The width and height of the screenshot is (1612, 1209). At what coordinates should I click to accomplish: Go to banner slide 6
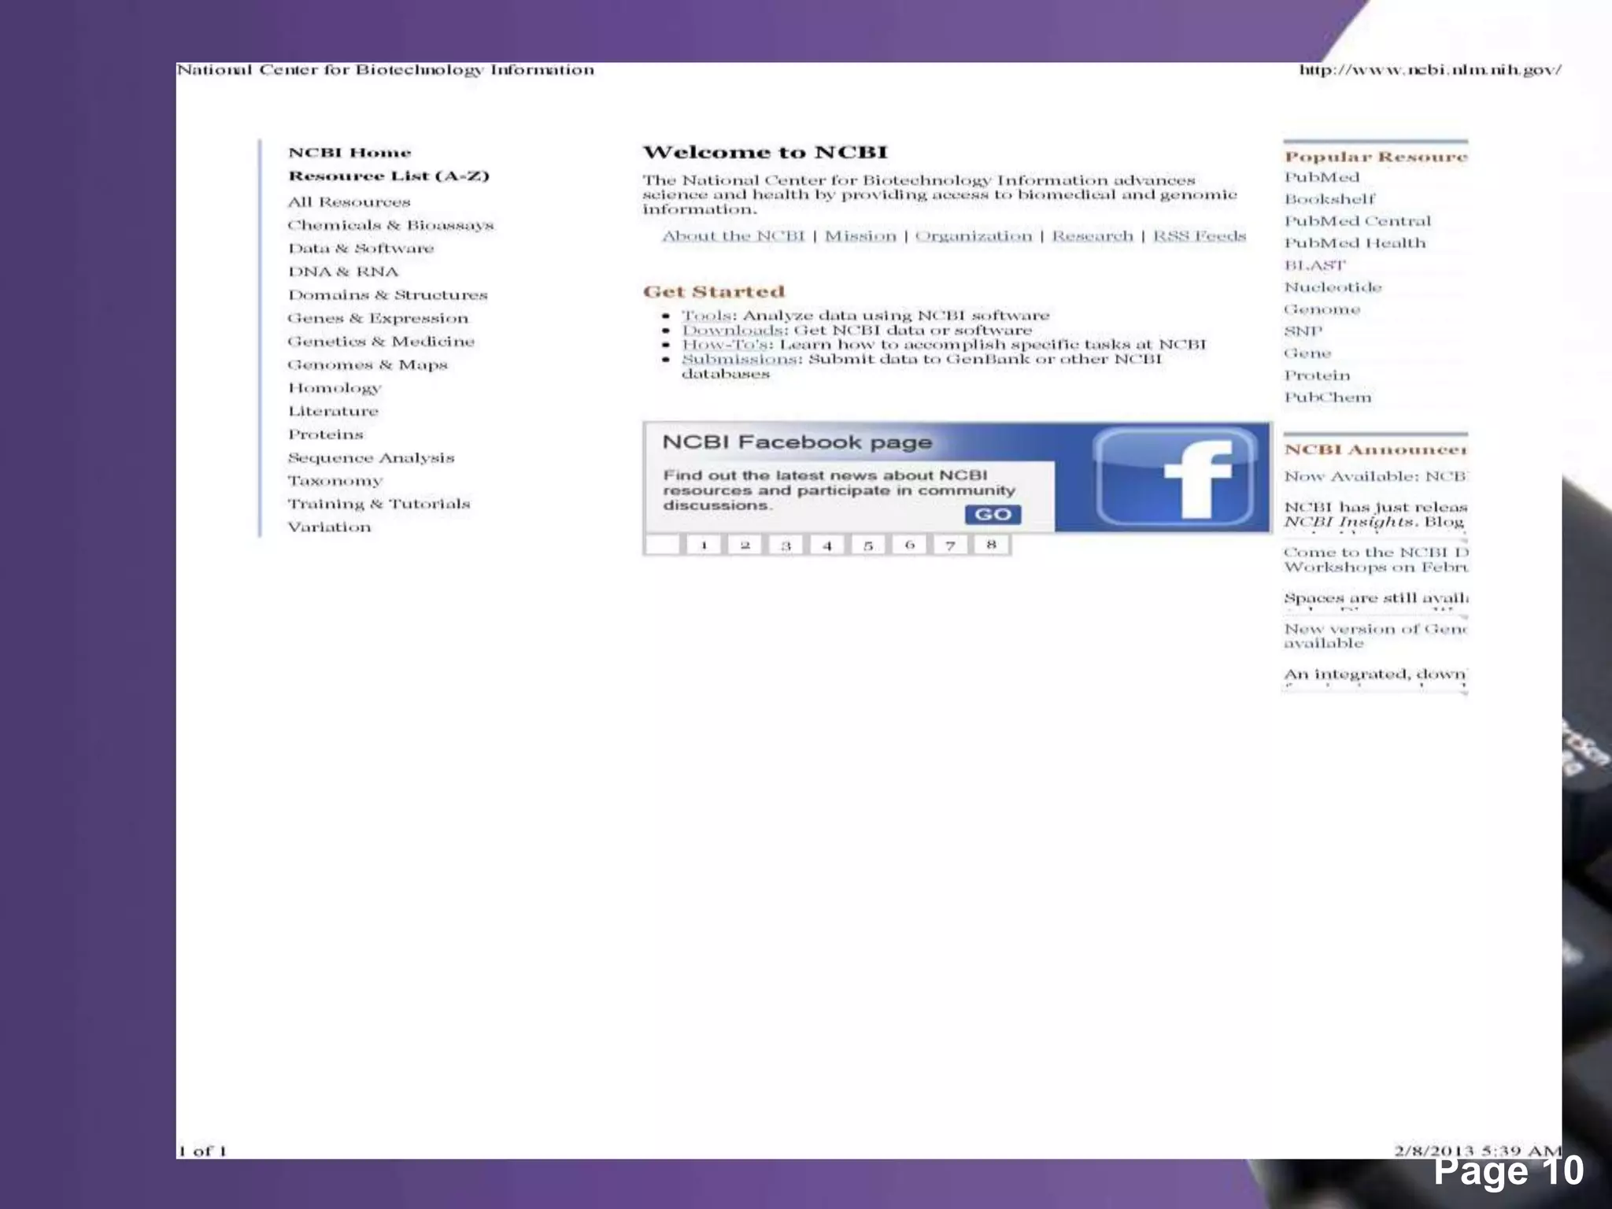[x=909, y=545]
